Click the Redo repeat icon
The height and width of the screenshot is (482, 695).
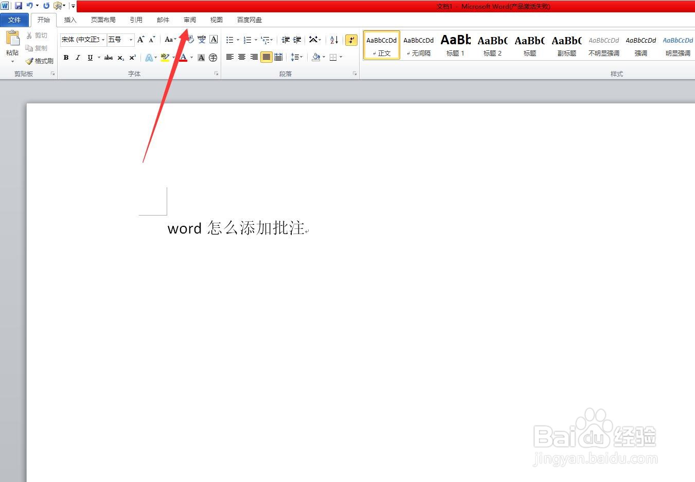[x=46, y=6]
